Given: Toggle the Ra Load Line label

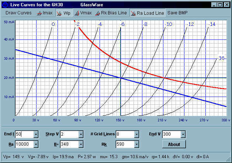Looking at the screenshot, I should (150, 13).
